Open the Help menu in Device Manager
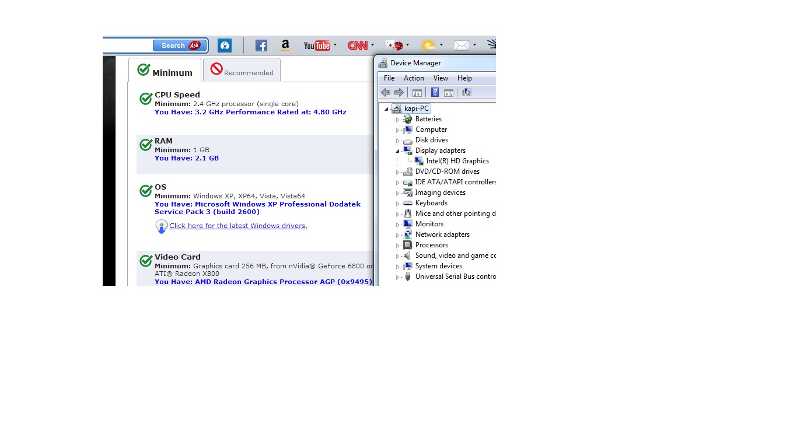Viewport: 797px width, 448px height. pyautogui.click(x=464, y=78)
